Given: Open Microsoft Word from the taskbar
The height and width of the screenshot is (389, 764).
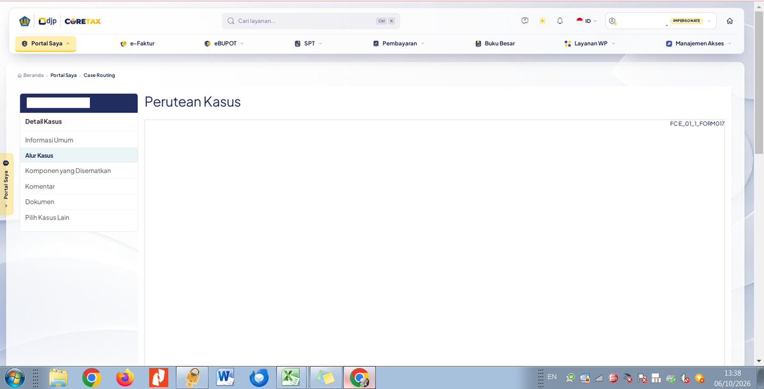Looking at the screenshot, I should pos(225,378).
